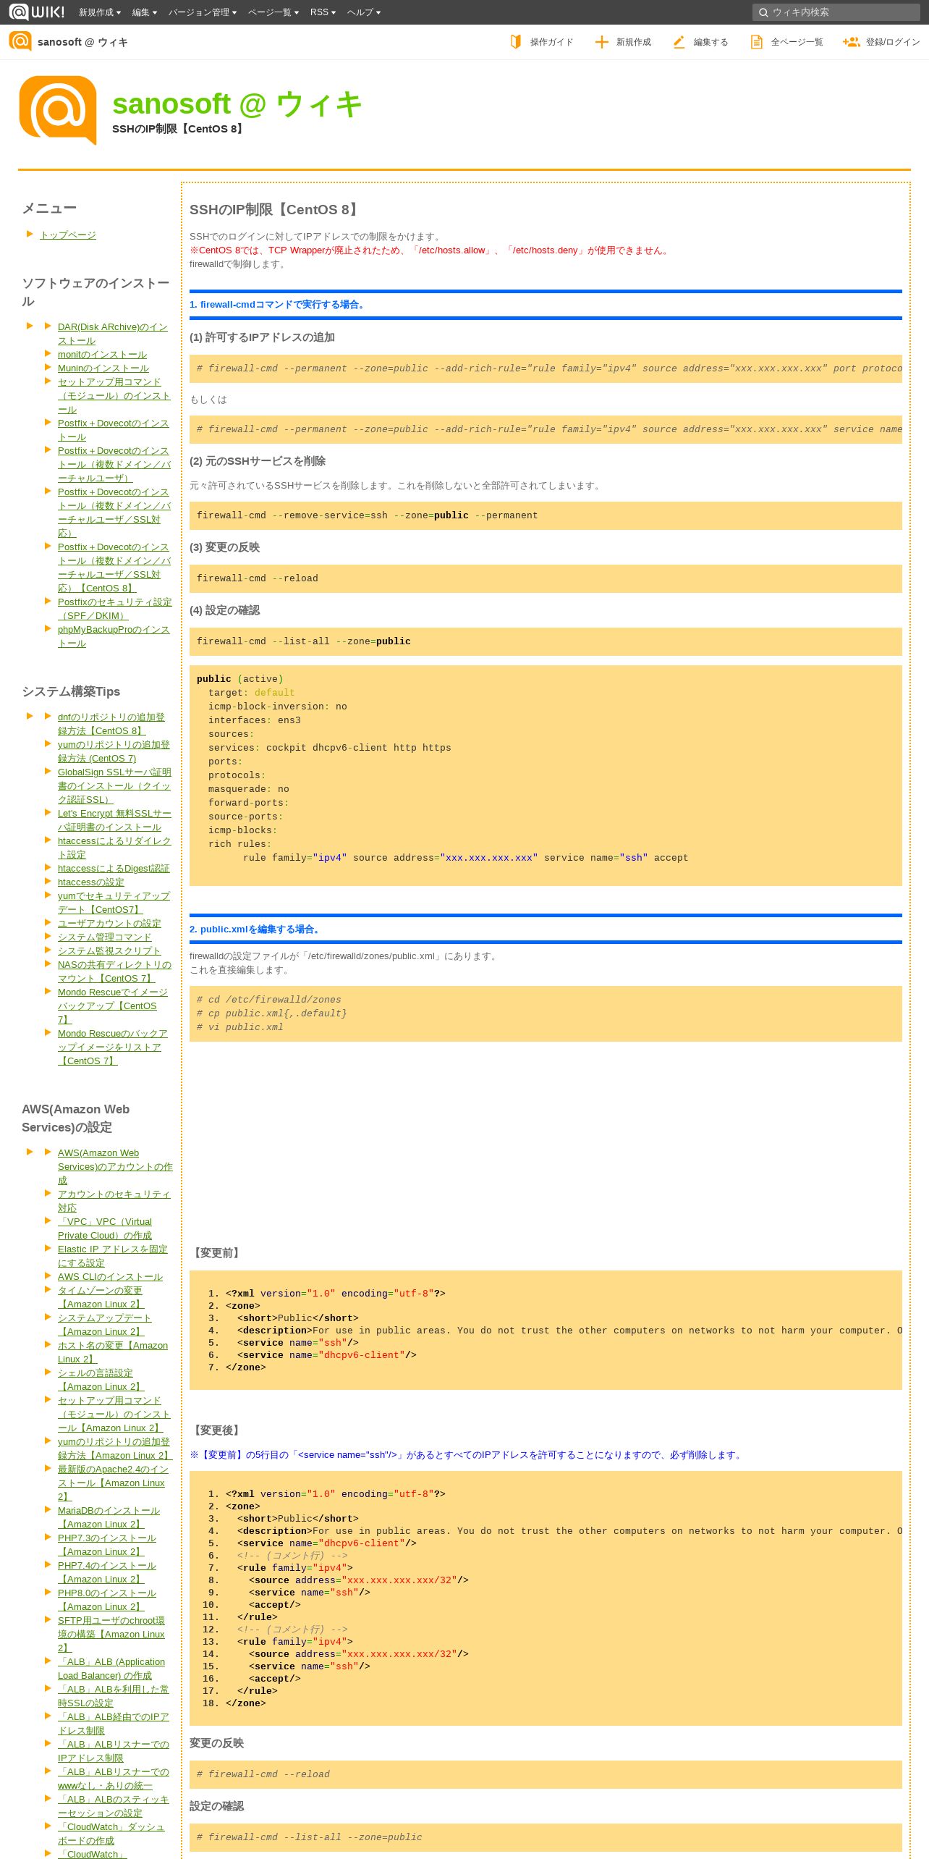Open Postfixのセキュリティ設定 (SPF/DKIM) link
The image size is (929, 1859).
click(x=115, y=609)
